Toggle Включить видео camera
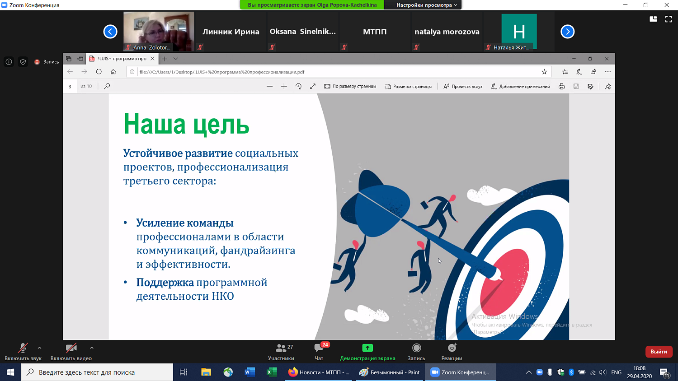 click(x=71, y=352)
